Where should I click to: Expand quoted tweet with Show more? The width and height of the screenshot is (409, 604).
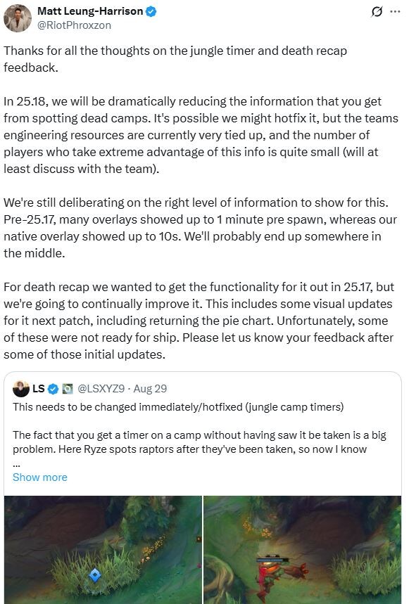pyautogui.click(x=39, y=477)
